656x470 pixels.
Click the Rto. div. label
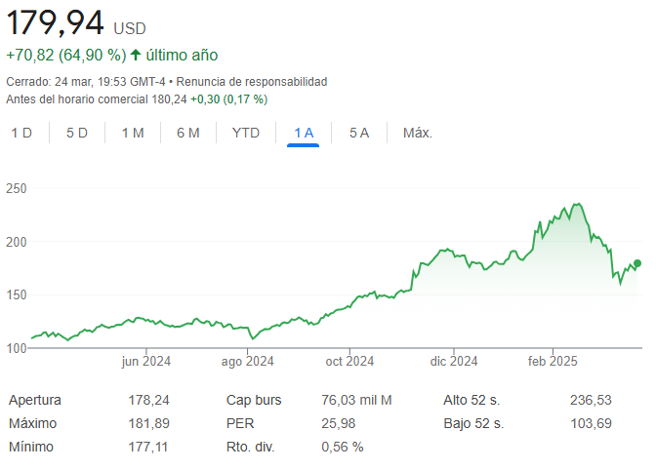click(x=251, y=447)
